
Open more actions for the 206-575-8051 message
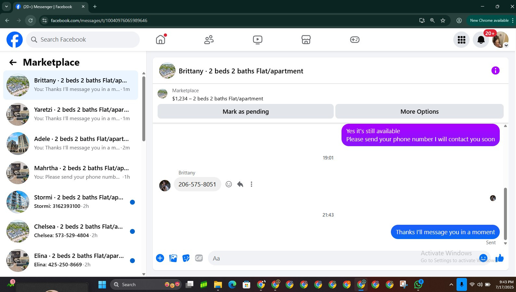(252, 184)
